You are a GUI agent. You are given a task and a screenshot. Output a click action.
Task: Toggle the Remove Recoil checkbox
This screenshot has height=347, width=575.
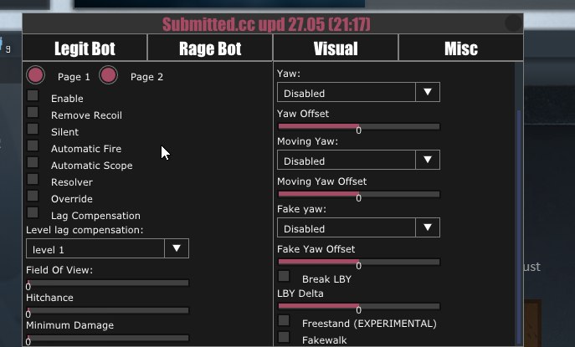[33, 112]
